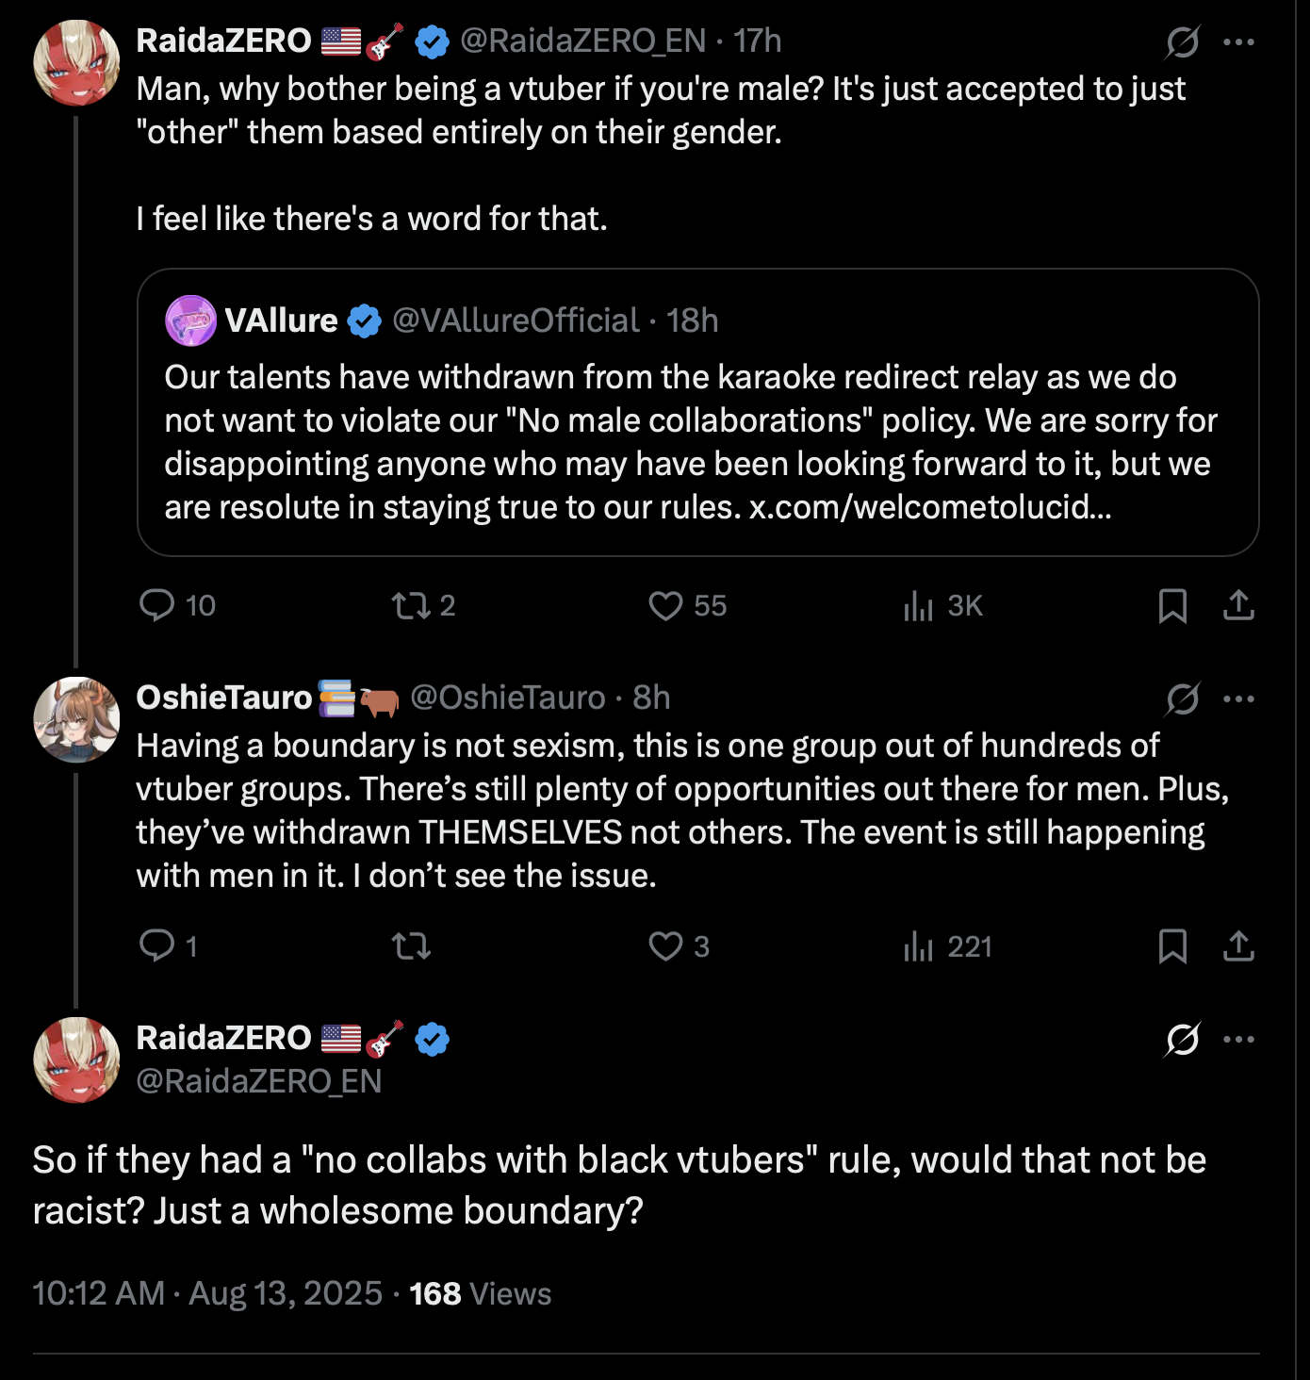
Task: Open more options on the main tweet
Action: click(1238, 1039)
